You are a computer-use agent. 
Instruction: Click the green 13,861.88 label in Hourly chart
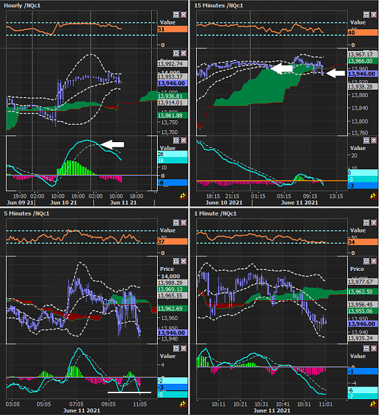click(173, 116)
